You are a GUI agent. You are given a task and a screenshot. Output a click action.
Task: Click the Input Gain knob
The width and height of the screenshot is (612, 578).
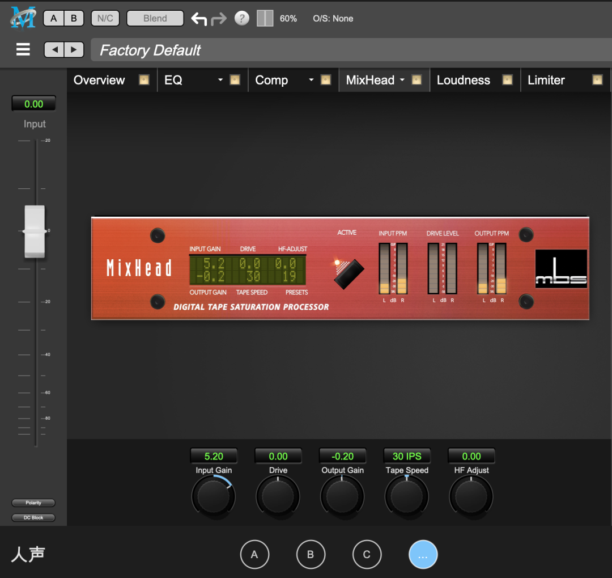point(214,497)
